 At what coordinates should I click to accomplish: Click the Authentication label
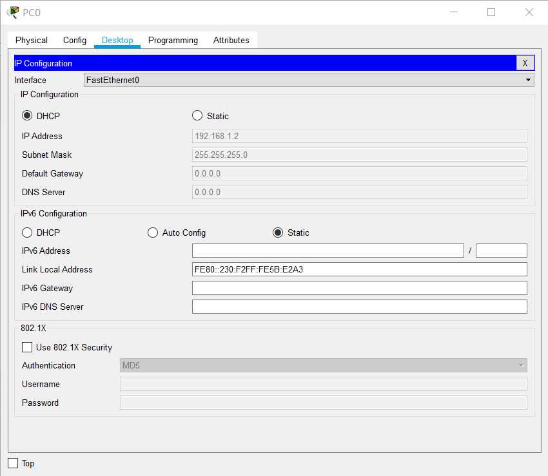48,365
